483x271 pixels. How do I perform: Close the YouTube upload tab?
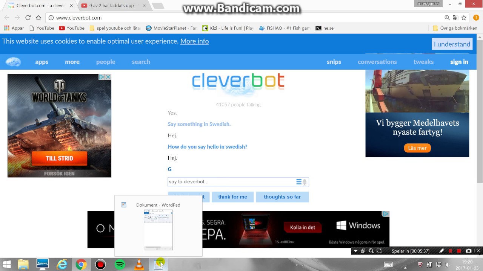[144, 6]
